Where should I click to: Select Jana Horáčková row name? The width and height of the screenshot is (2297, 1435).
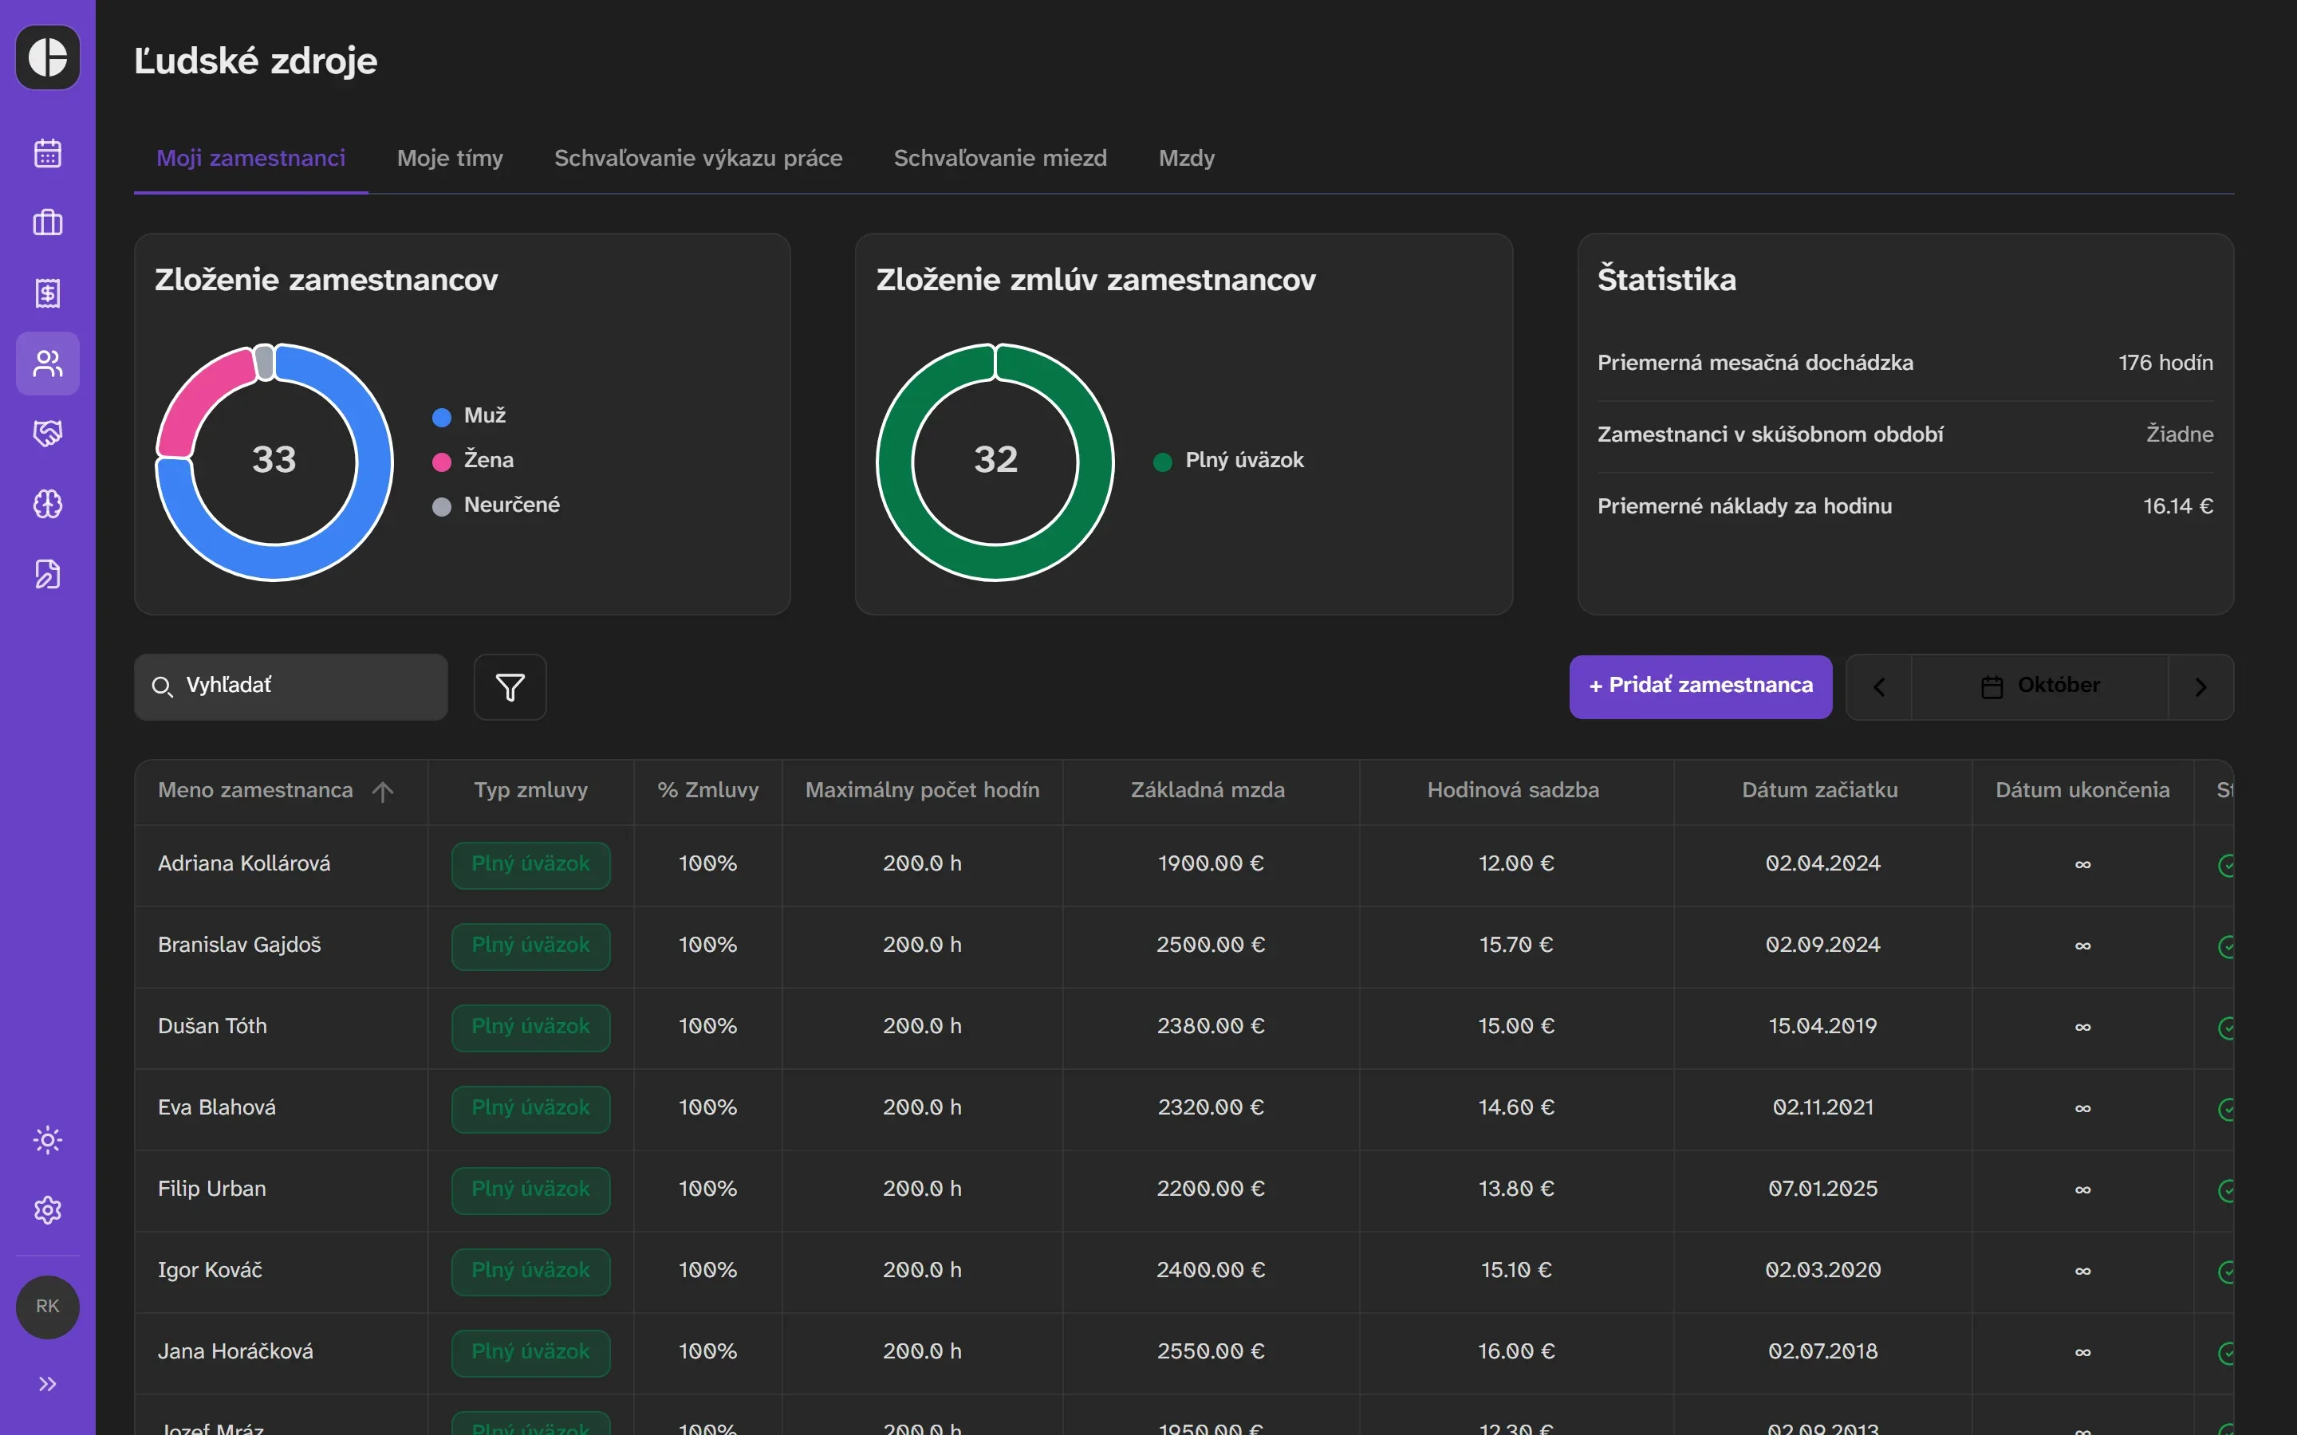(x=235, y=1351)
